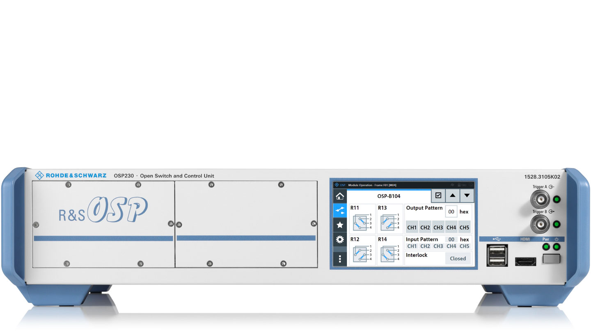
Task: Open settings using the gear icon
Action: (x=340, y=240)
